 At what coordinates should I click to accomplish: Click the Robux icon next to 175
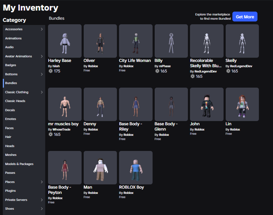click(51, 71)
